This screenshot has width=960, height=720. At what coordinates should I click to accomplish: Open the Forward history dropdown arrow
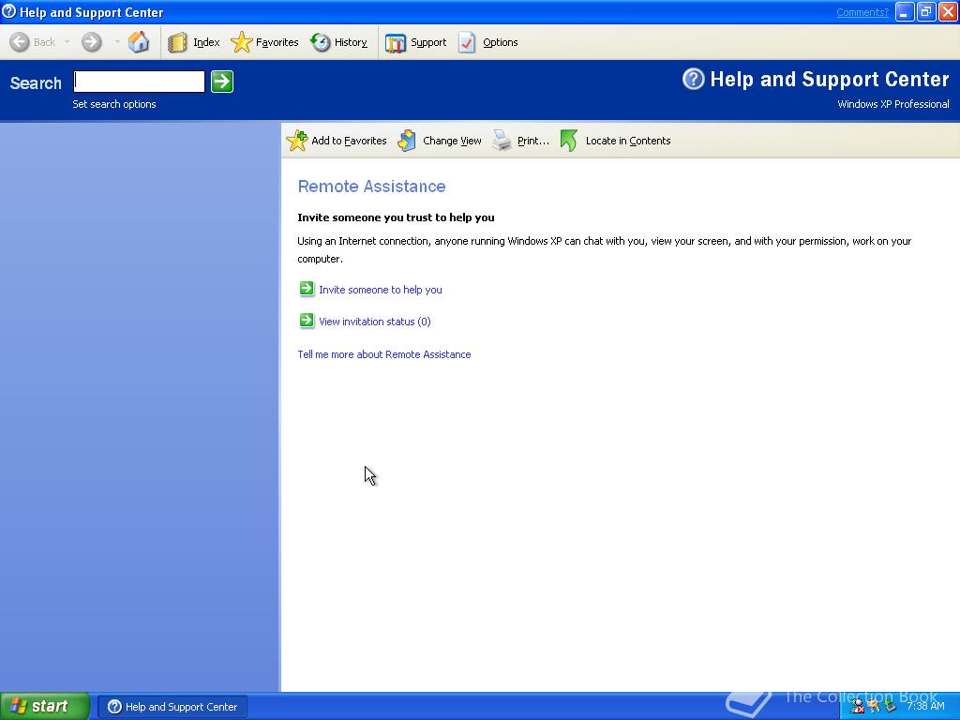(x=117, y=42)
